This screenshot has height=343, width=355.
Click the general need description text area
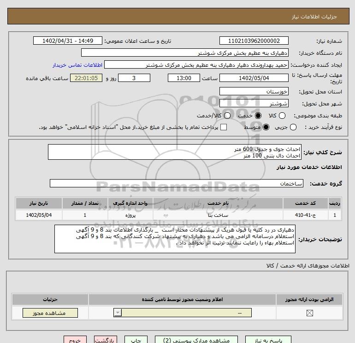point(175,152)
